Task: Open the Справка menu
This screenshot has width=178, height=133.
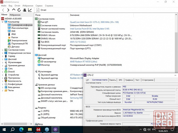Action: (49, 6)
